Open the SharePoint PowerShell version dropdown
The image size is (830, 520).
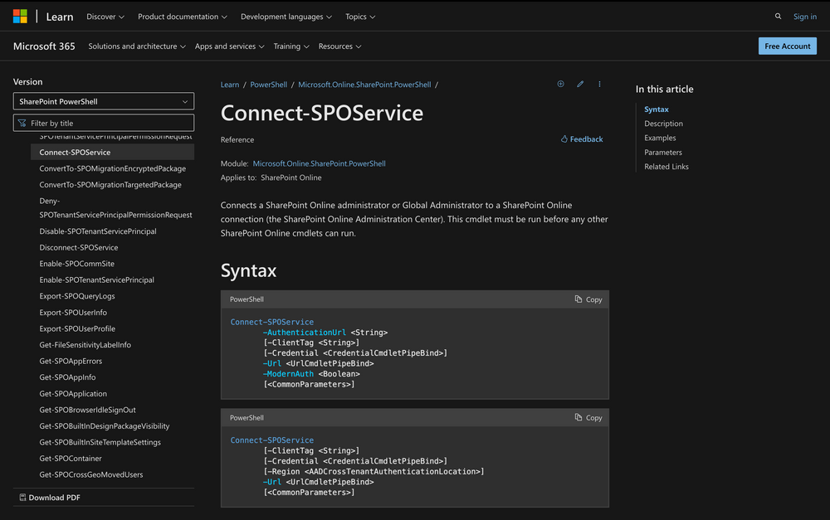point(103,101)
